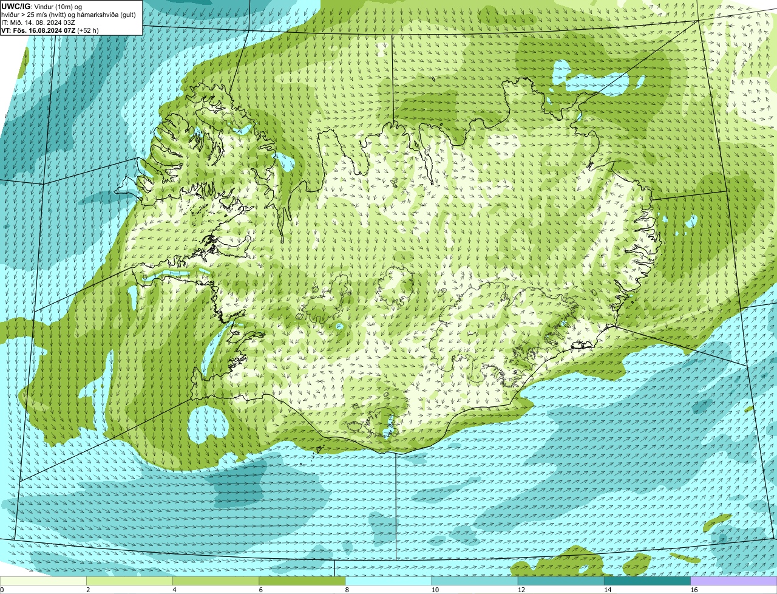Image resolution: width=777 pixels, height=594 pixels.
Task: Click the pale yellow 0–2 m/s legend swatch
Action: pyautogui.click(x=44, y=581)
